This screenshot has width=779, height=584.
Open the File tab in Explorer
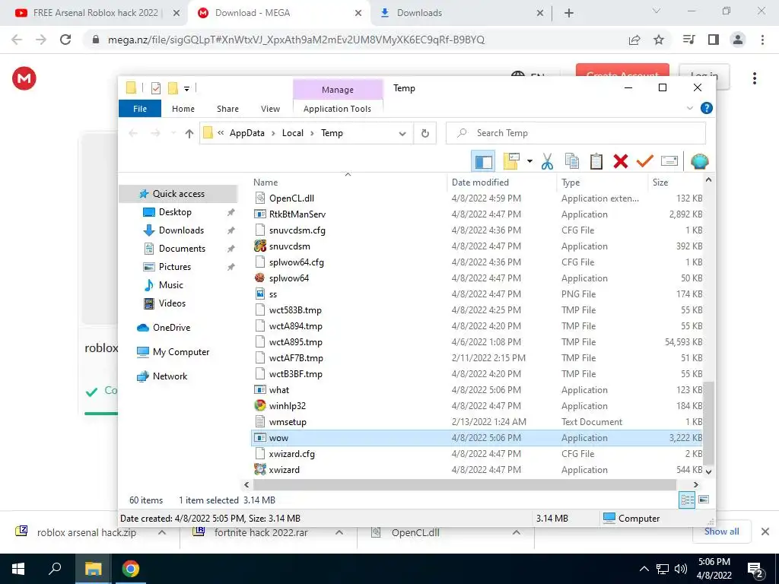coord(140,109)
